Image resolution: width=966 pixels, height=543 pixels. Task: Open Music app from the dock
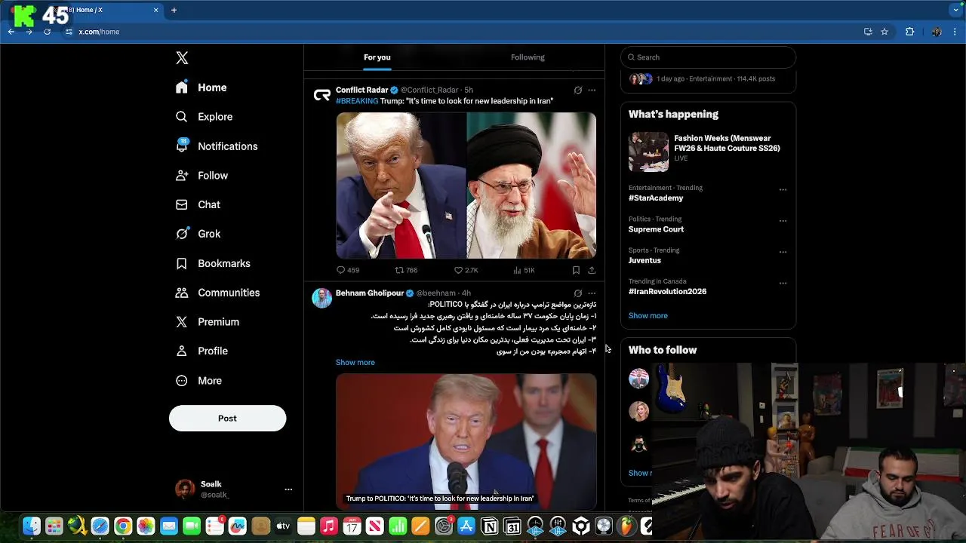[329, 526]
